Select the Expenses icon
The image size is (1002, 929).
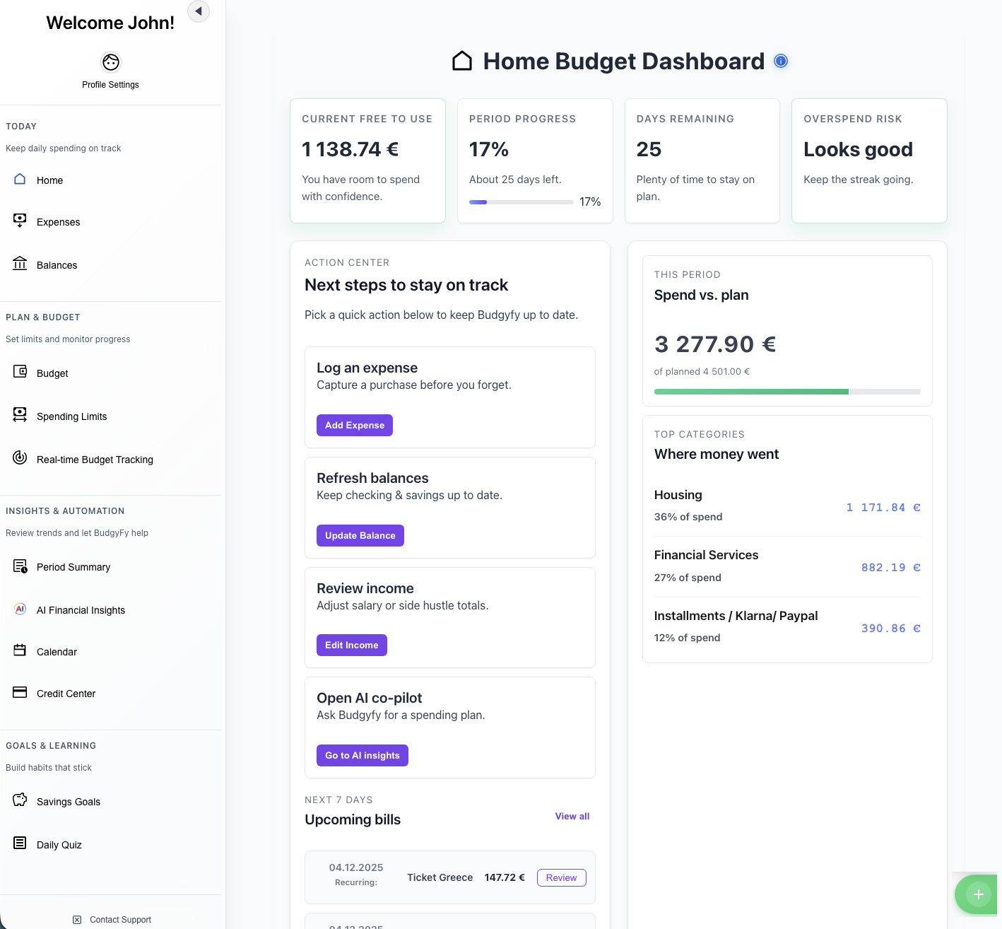pyautogui.click(x=20, y=221)
